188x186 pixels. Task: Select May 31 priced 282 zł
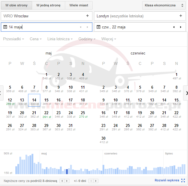pyautogui.click(x=71, y=127)
